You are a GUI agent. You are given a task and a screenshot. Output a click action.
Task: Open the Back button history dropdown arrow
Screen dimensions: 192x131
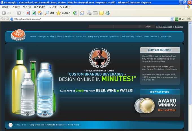tap(14, 13)
